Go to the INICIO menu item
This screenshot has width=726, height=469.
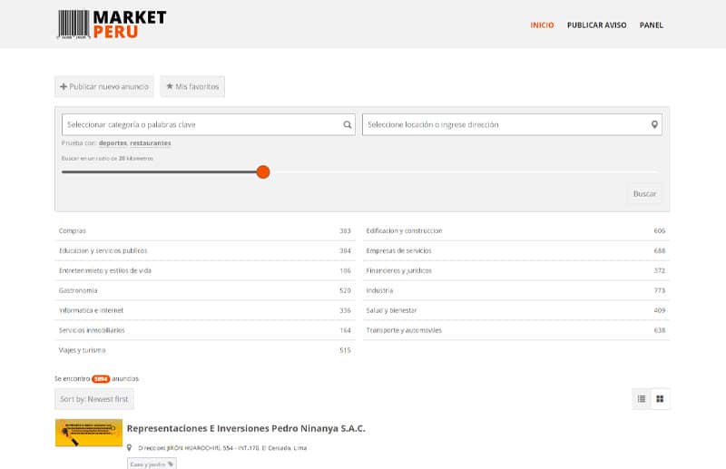point(542,24)
